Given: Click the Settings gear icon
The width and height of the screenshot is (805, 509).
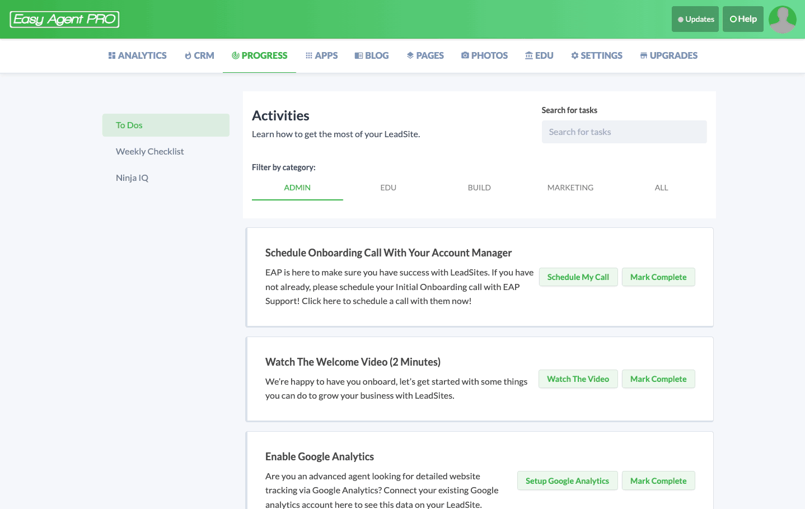Looking at the screenshot, I should click(x=575, y=55).
